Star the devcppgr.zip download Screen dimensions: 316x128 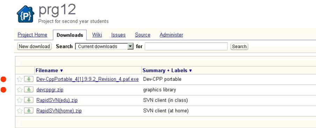point(20,90)
